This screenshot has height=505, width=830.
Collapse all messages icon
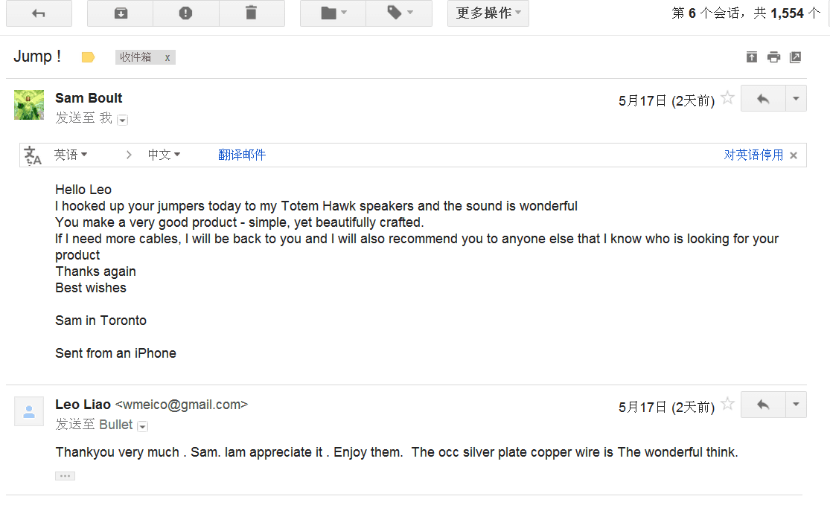(752, 57)
